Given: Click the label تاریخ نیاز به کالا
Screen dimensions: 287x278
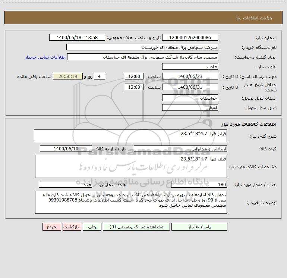Looking at the screenshot, I should (111, 149).
